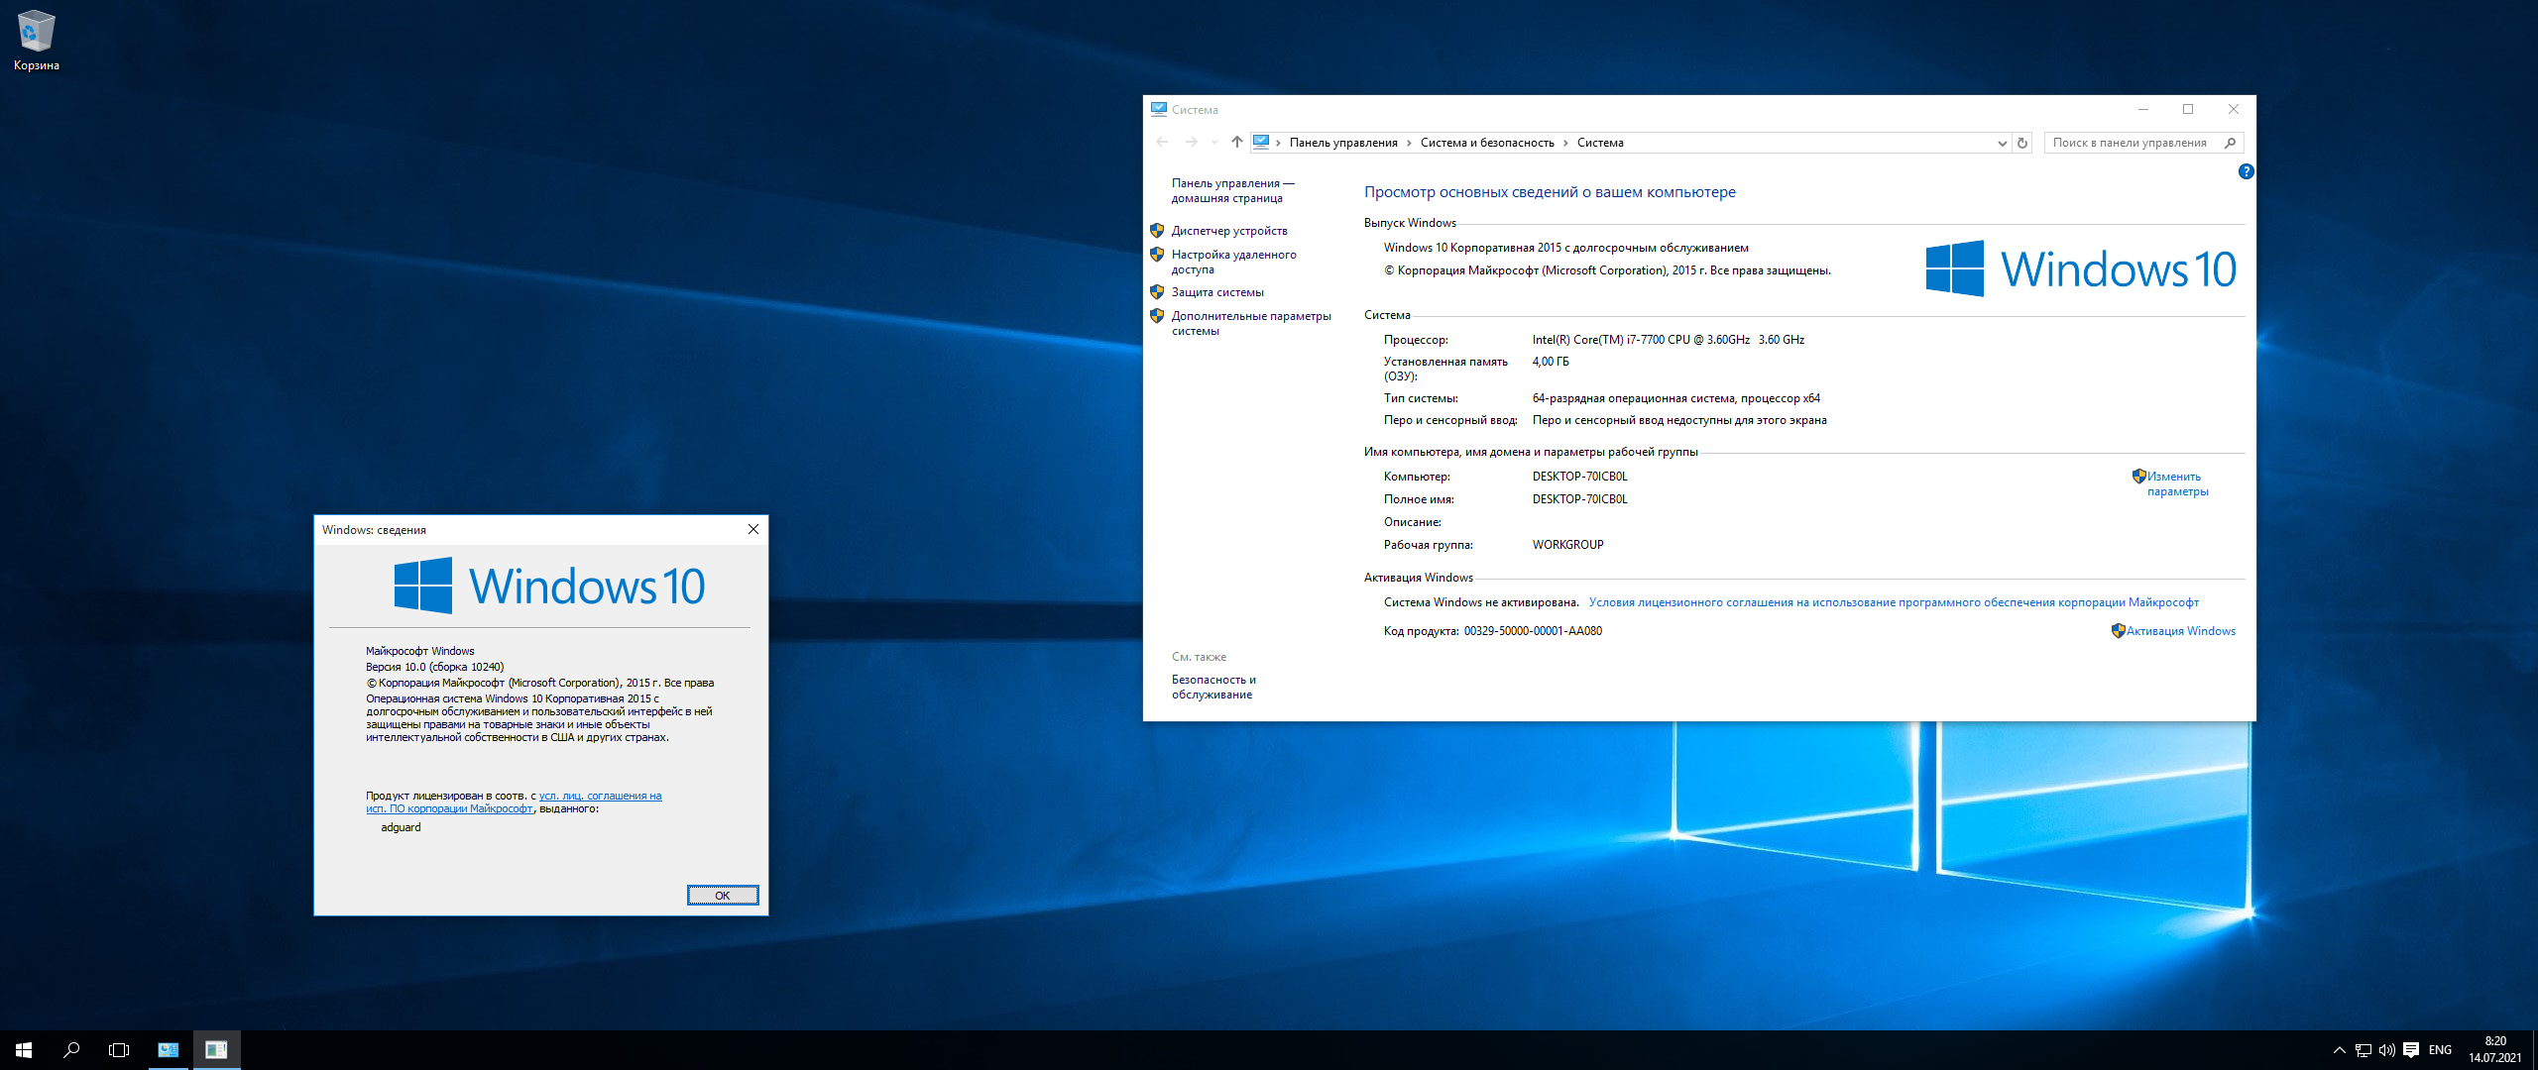
Task: Click shield icon beside 'Настройка удаленного доступа'
Action: (1157, 254)
